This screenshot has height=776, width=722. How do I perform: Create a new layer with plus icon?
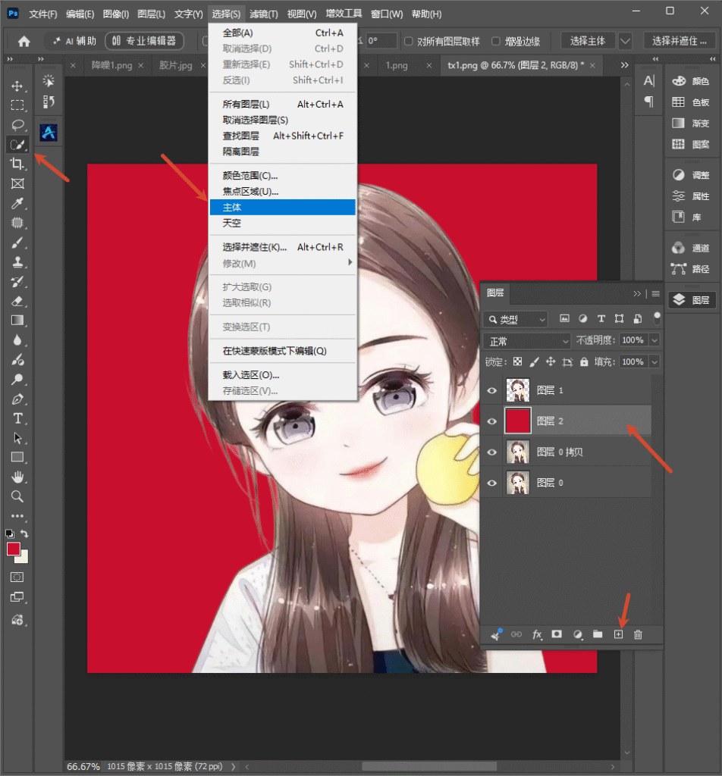[618, 634]
